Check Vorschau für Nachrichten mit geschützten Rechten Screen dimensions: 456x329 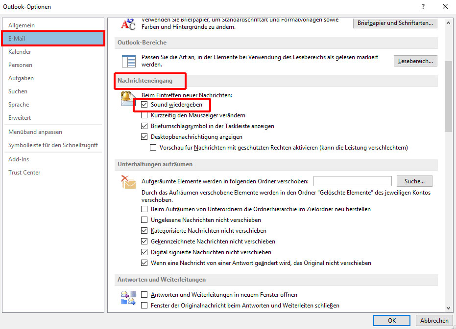click(x=153, y=148)
